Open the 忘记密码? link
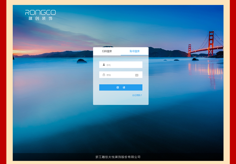 click(137, 95)
